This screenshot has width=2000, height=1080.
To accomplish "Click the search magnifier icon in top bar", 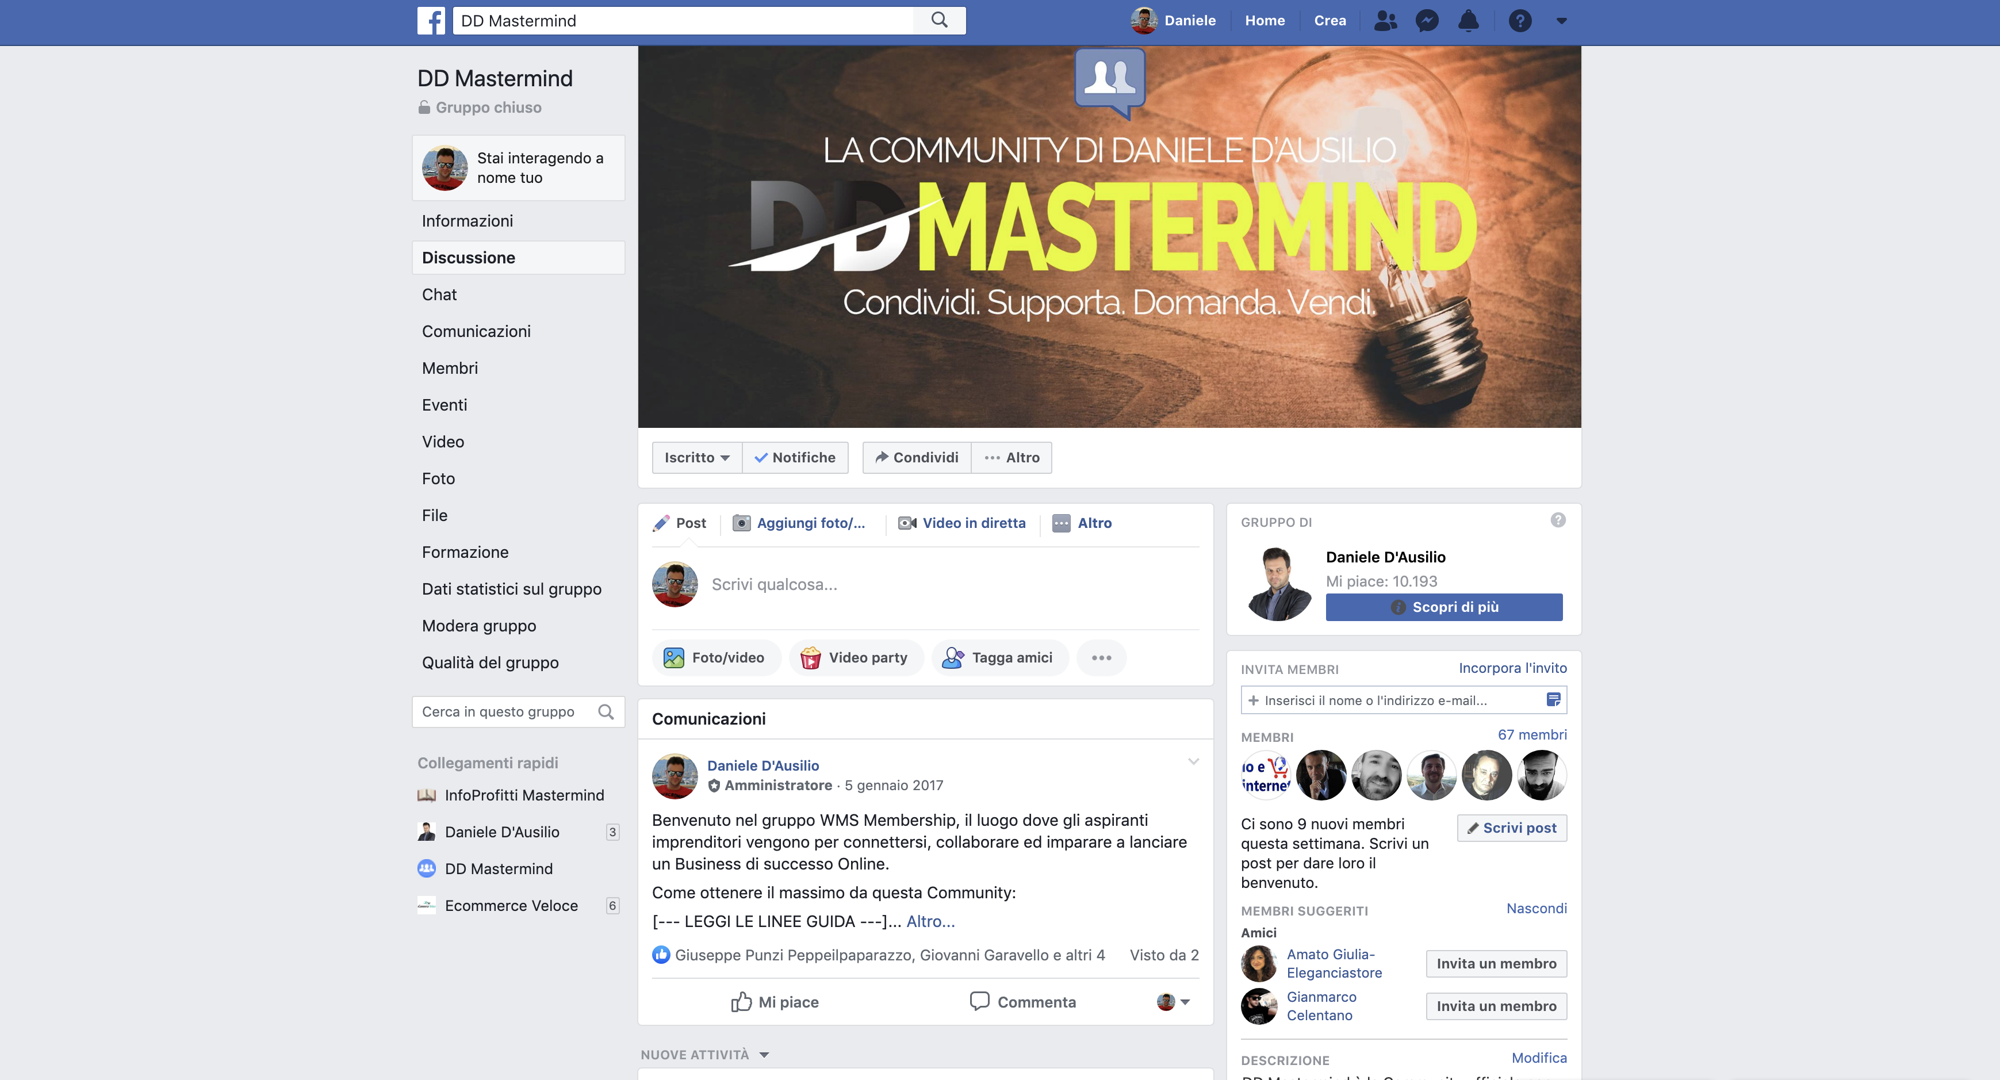I will 940,20.
